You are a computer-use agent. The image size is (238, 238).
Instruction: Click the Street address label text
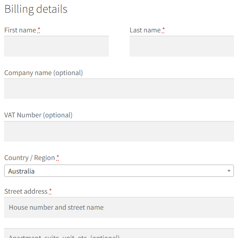coord(26,191)
